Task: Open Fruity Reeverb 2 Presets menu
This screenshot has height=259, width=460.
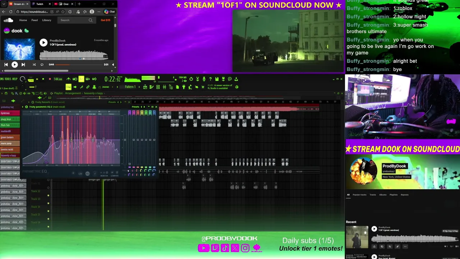Action: (x=112, y=102)
